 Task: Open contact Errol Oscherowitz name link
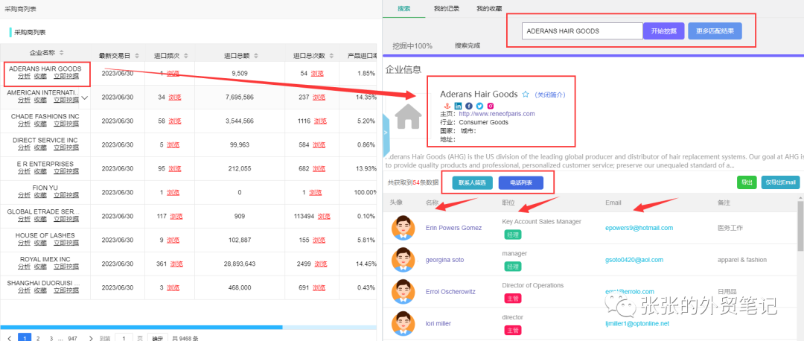coord(450,292)
